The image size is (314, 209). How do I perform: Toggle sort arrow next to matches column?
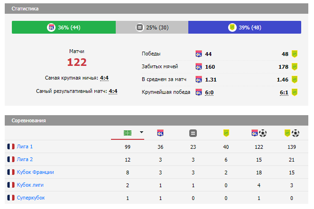tap(141, 133)
